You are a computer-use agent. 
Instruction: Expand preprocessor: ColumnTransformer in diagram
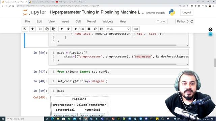click(79, 105)
